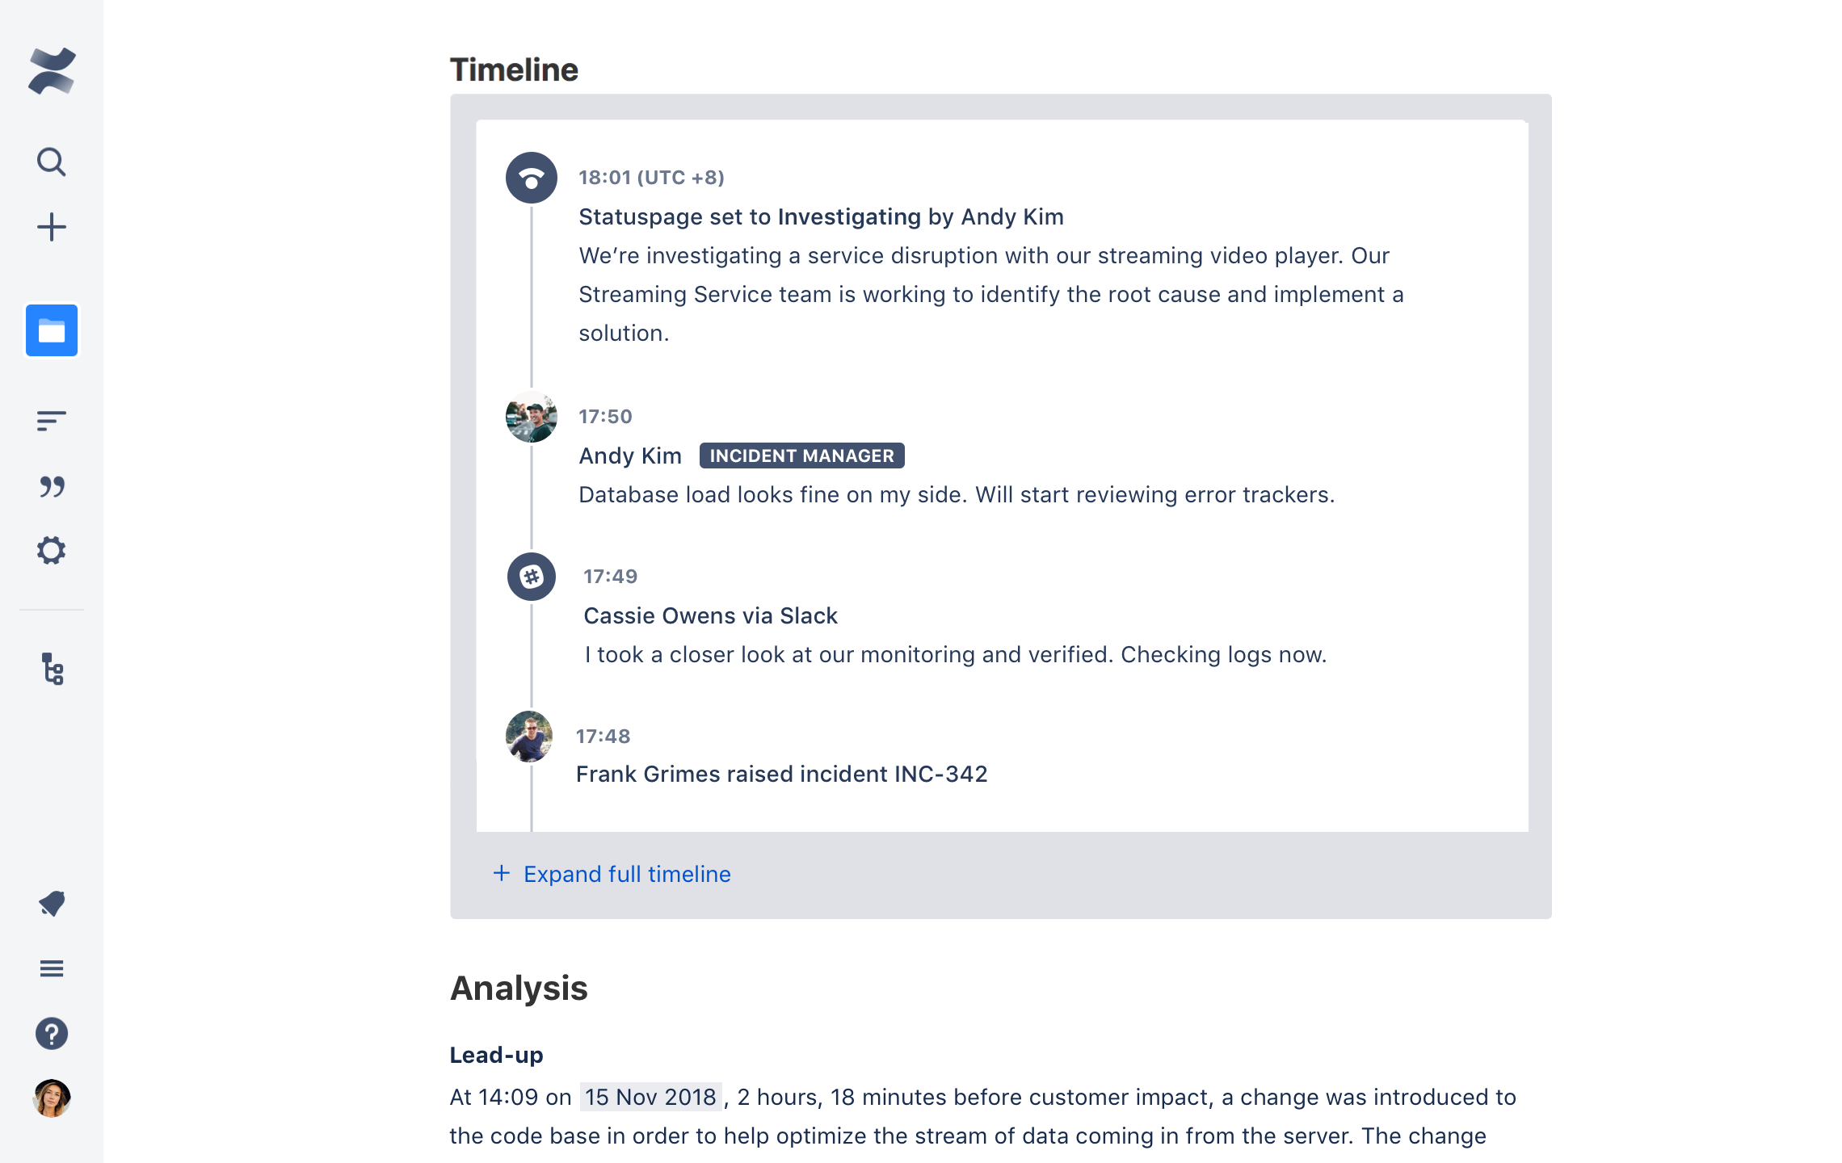
Task: Open the page tree icon
Action: (x=53, y=669)
